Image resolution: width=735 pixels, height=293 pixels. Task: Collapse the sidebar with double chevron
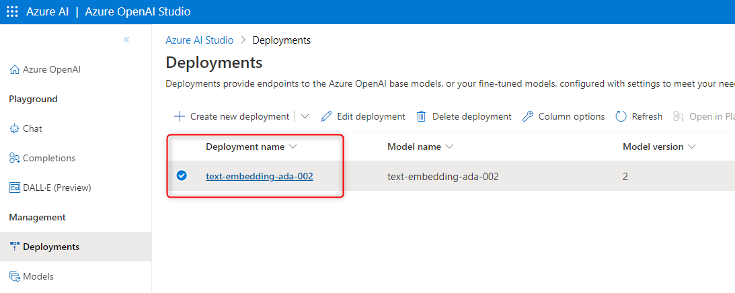click(126, 40)
